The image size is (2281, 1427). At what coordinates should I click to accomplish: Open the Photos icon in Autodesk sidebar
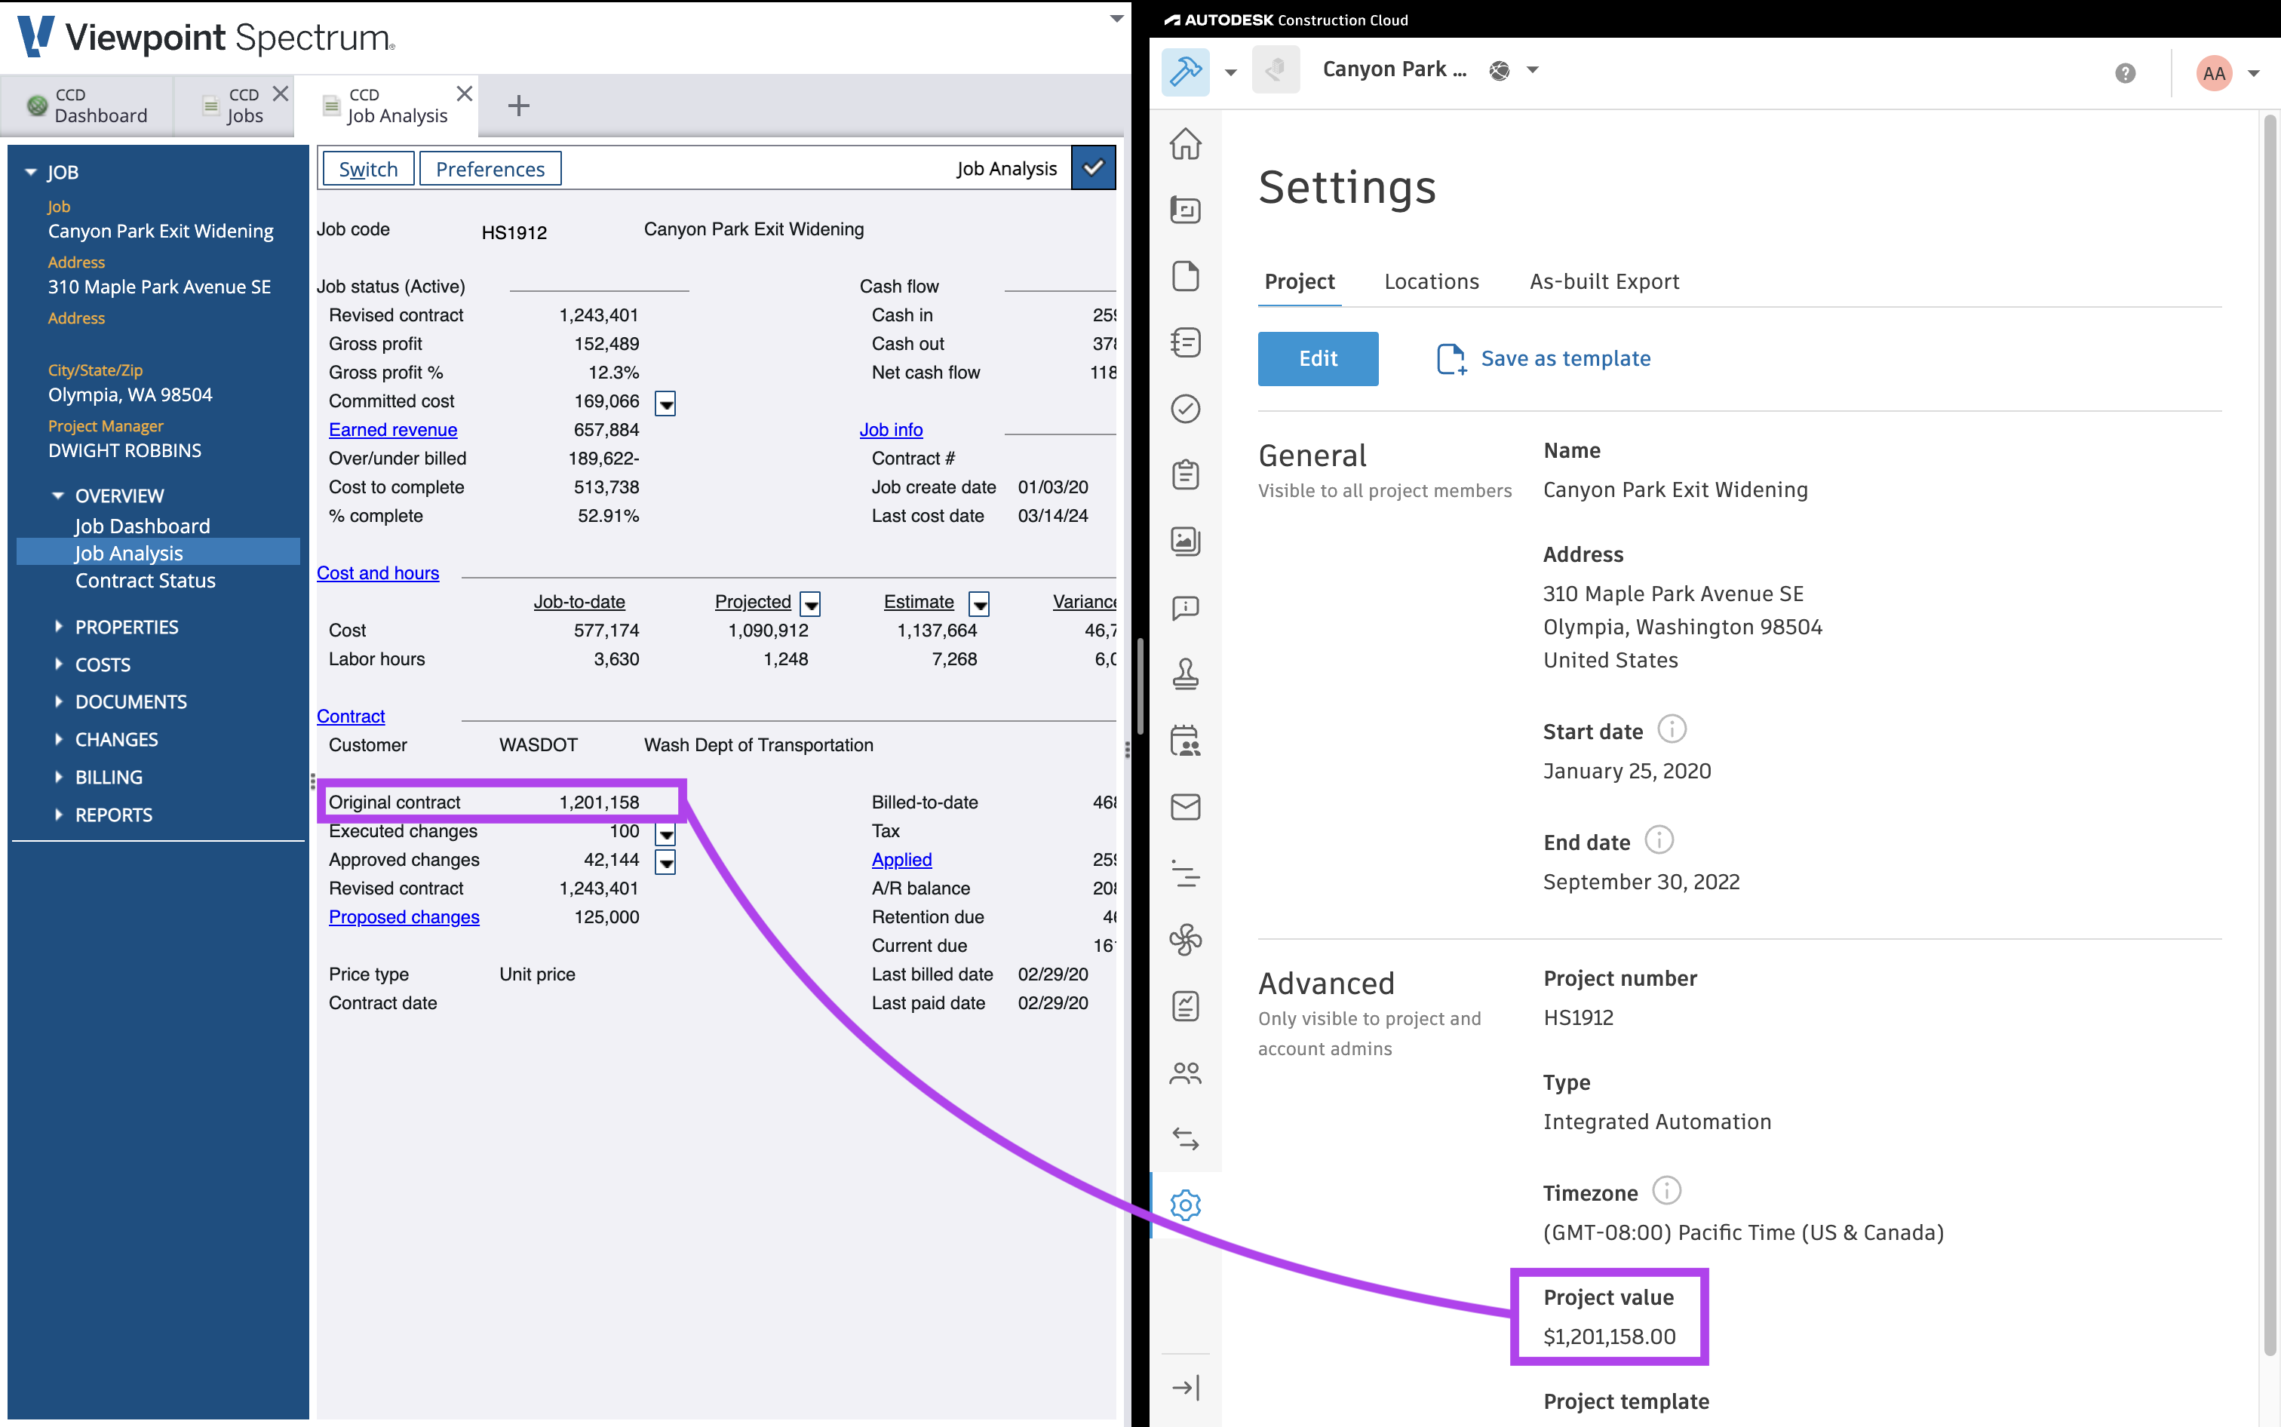[x=1185, y=541]
